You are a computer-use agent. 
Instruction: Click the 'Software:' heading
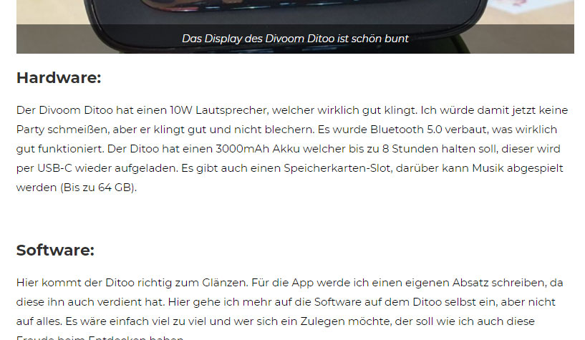(x=55, y=250)
